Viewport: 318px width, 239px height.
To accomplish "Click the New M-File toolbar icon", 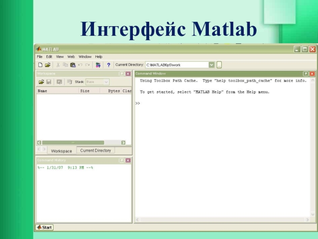I will (x=40, y=65).
